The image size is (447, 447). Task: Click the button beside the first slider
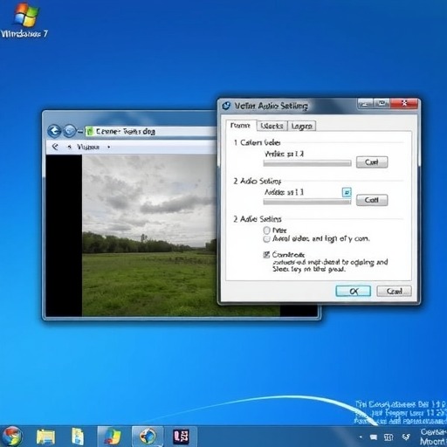(x=372, y=162)
